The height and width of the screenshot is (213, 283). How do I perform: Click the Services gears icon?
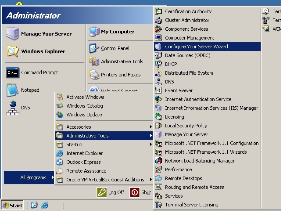158,196
